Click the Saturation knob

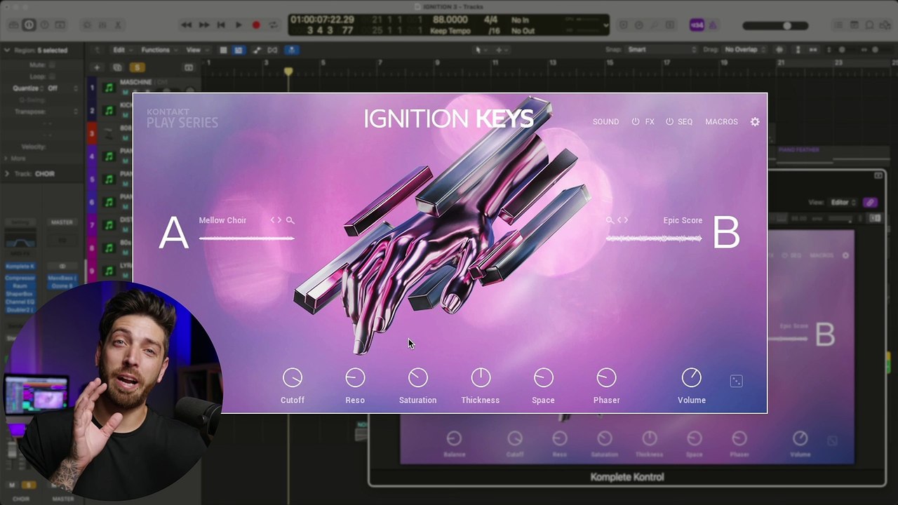click(417, 378)
